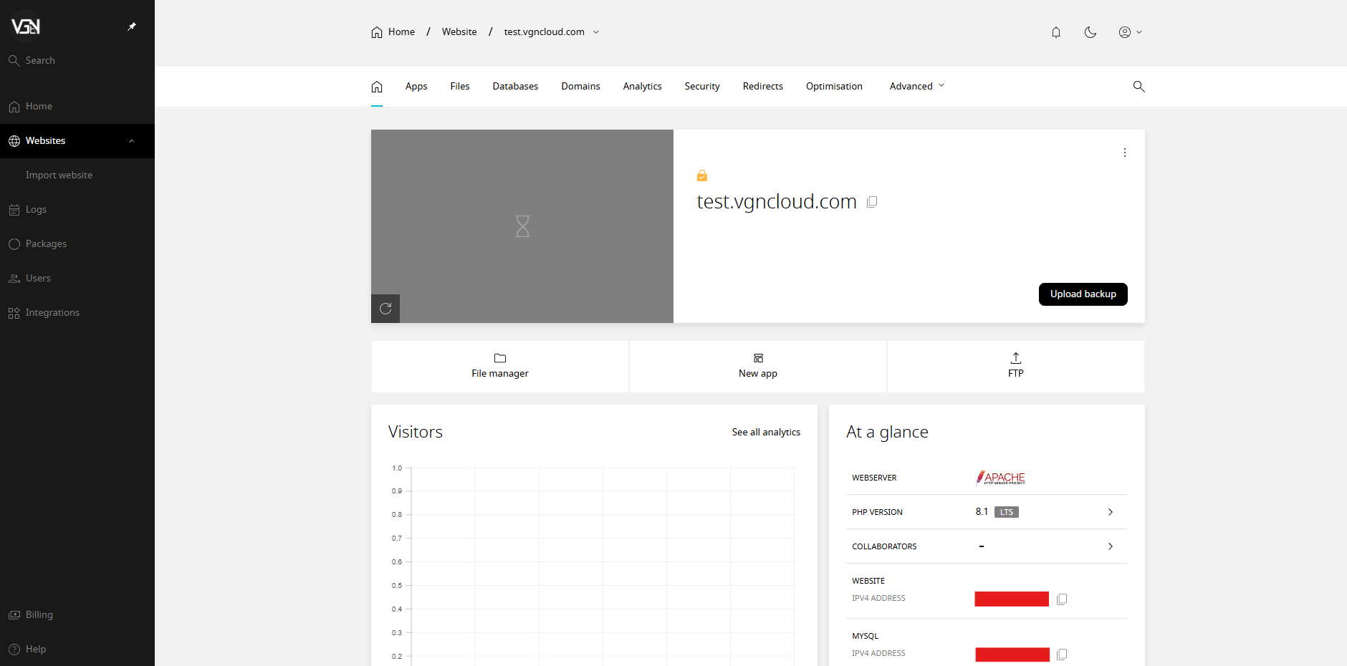Image resolution: width=1347 pixels, height=666 pixels.
Task: Refresh the website screenshot preview
Action: click(385, 308)
